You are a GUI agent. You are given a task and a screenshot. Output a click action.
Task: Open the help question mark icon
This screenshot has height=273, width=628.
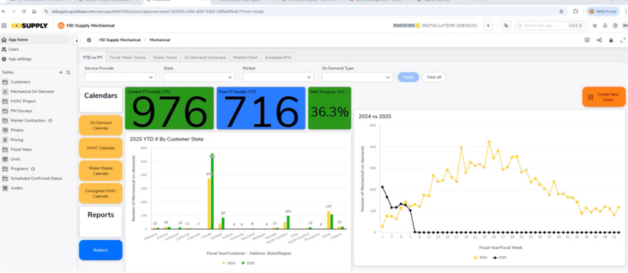(x=615, y=26)
